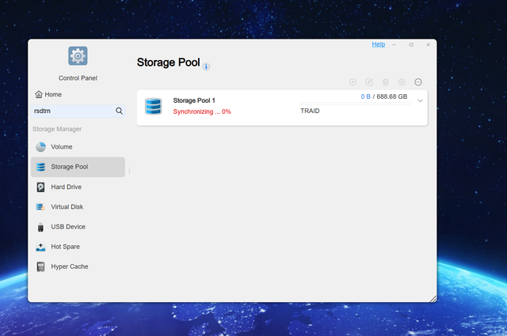
Task: Click the Virtual Disk icon in sidebar
Action: [x=40, y=207]
